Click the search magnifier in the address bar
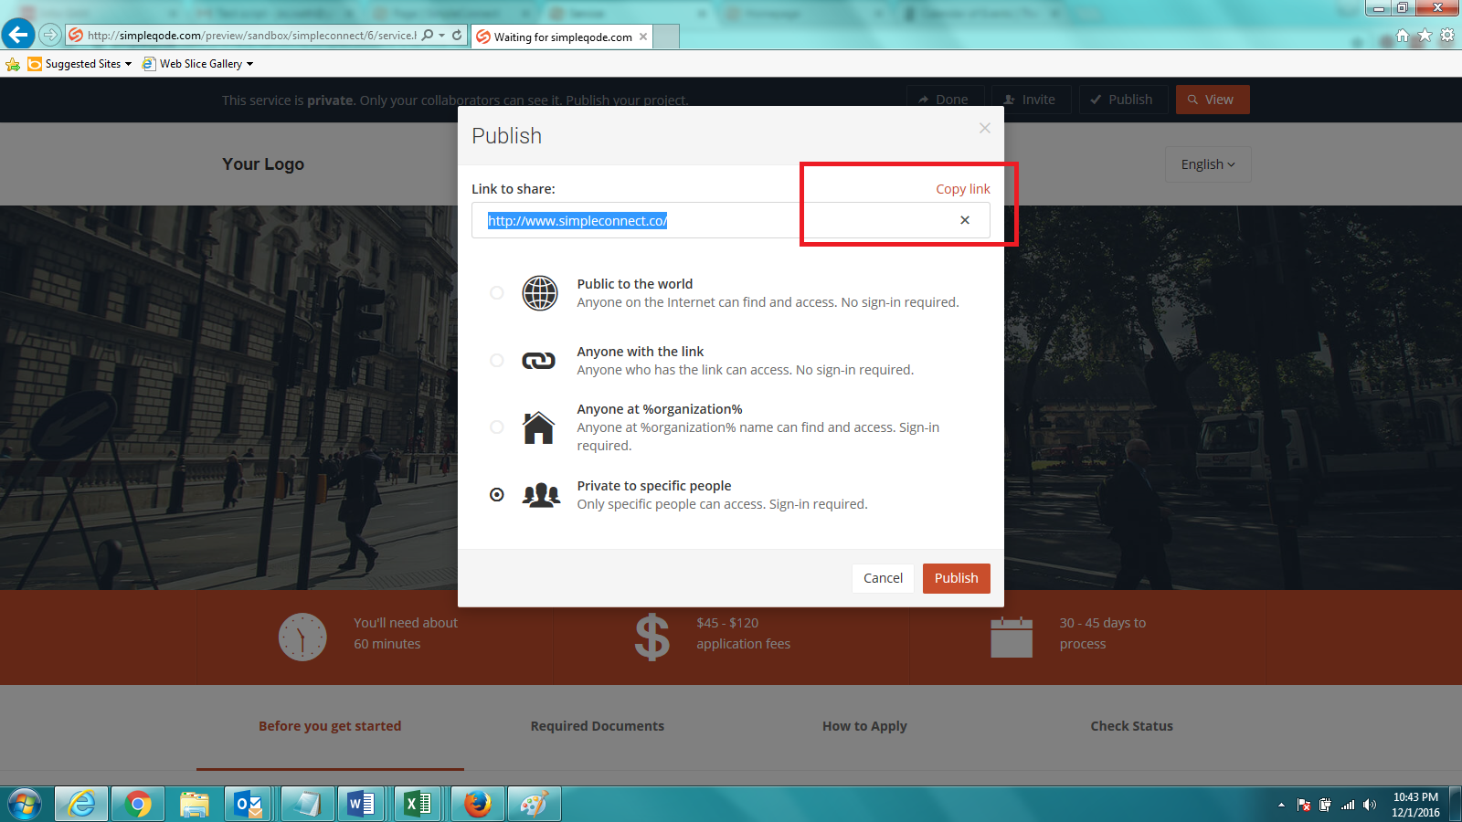This screenshot has height=822, width=1462. click(x=428, y=36)
